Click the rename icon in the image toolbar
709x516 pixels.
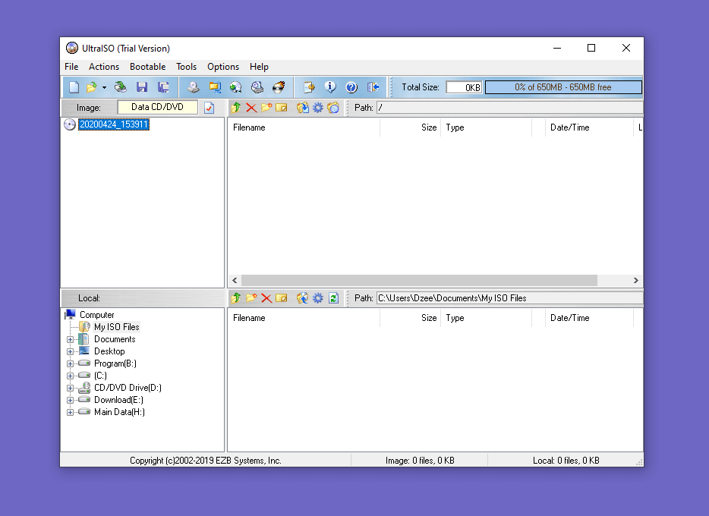click(282, 108)
